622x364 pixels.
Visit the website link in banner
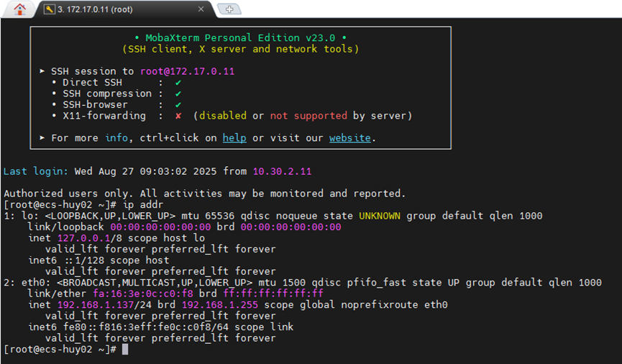pos(350,137)
